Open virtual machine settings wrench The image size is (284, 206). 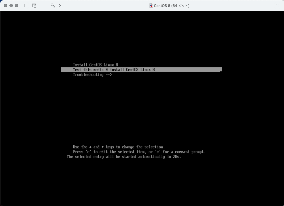click(x=53, y=6)
